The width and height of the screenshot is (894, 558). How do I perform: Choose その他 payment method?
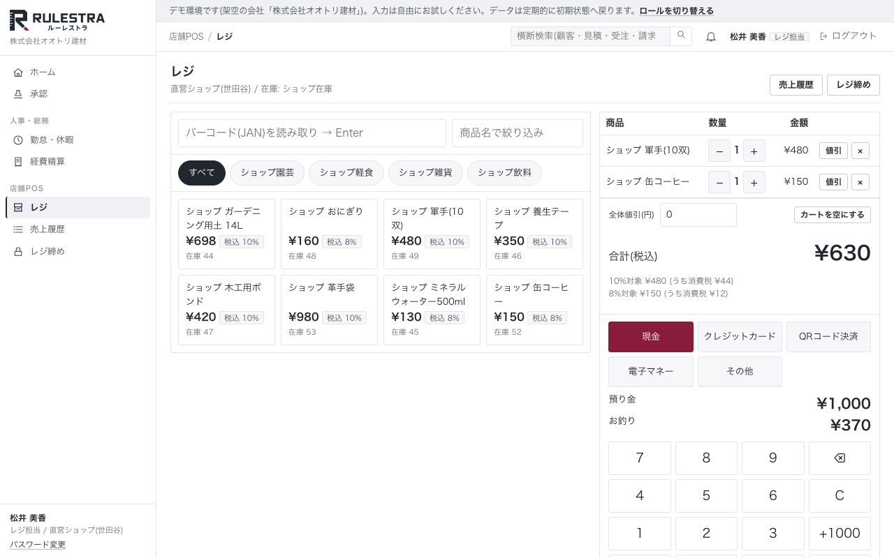[x=740, y=372]
